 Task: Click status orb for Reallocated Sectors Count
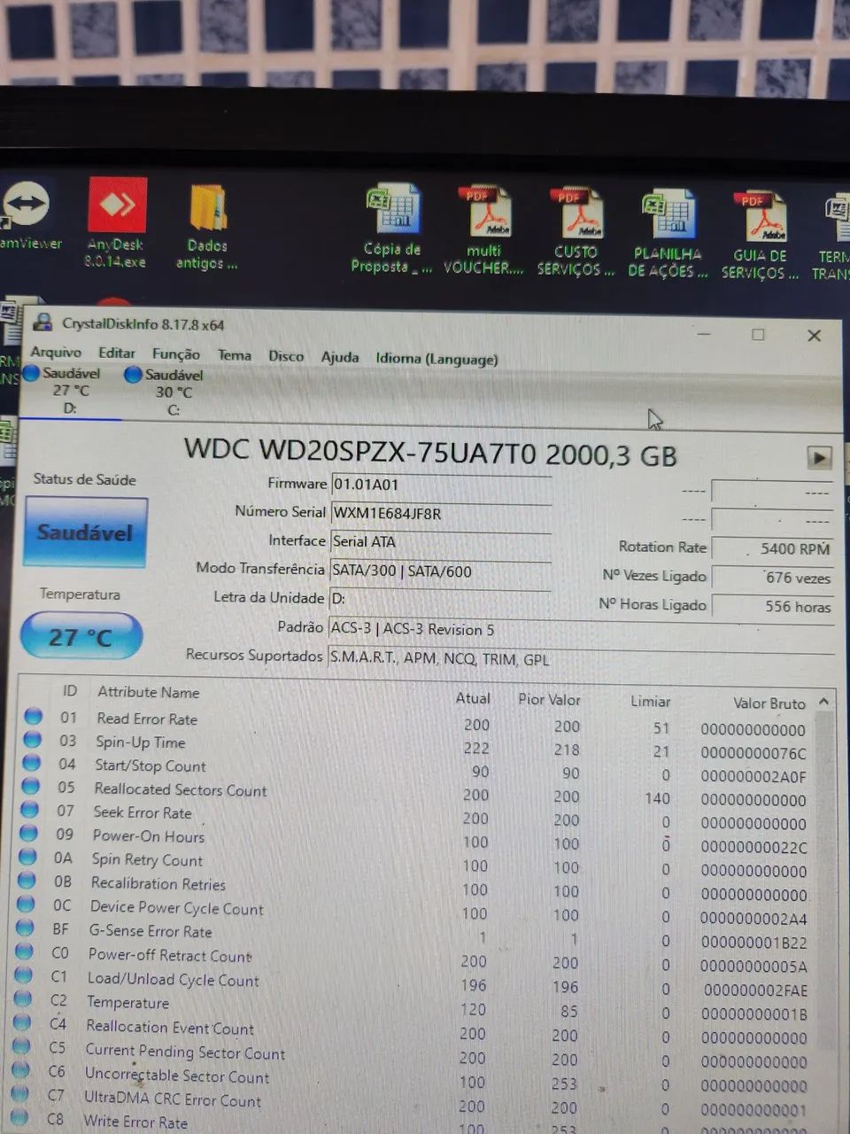pos(31,786)
